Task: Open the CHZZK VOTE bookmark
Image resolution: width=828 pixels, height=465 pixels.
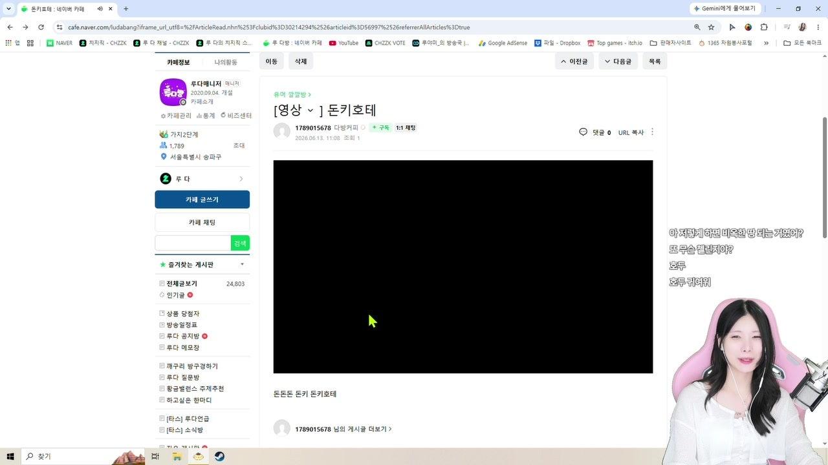Action: pos(386,43)
